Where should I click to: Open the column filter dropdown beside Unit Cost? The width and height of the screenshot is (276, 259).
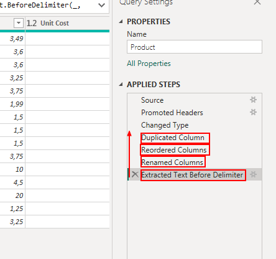pos(19,23)
